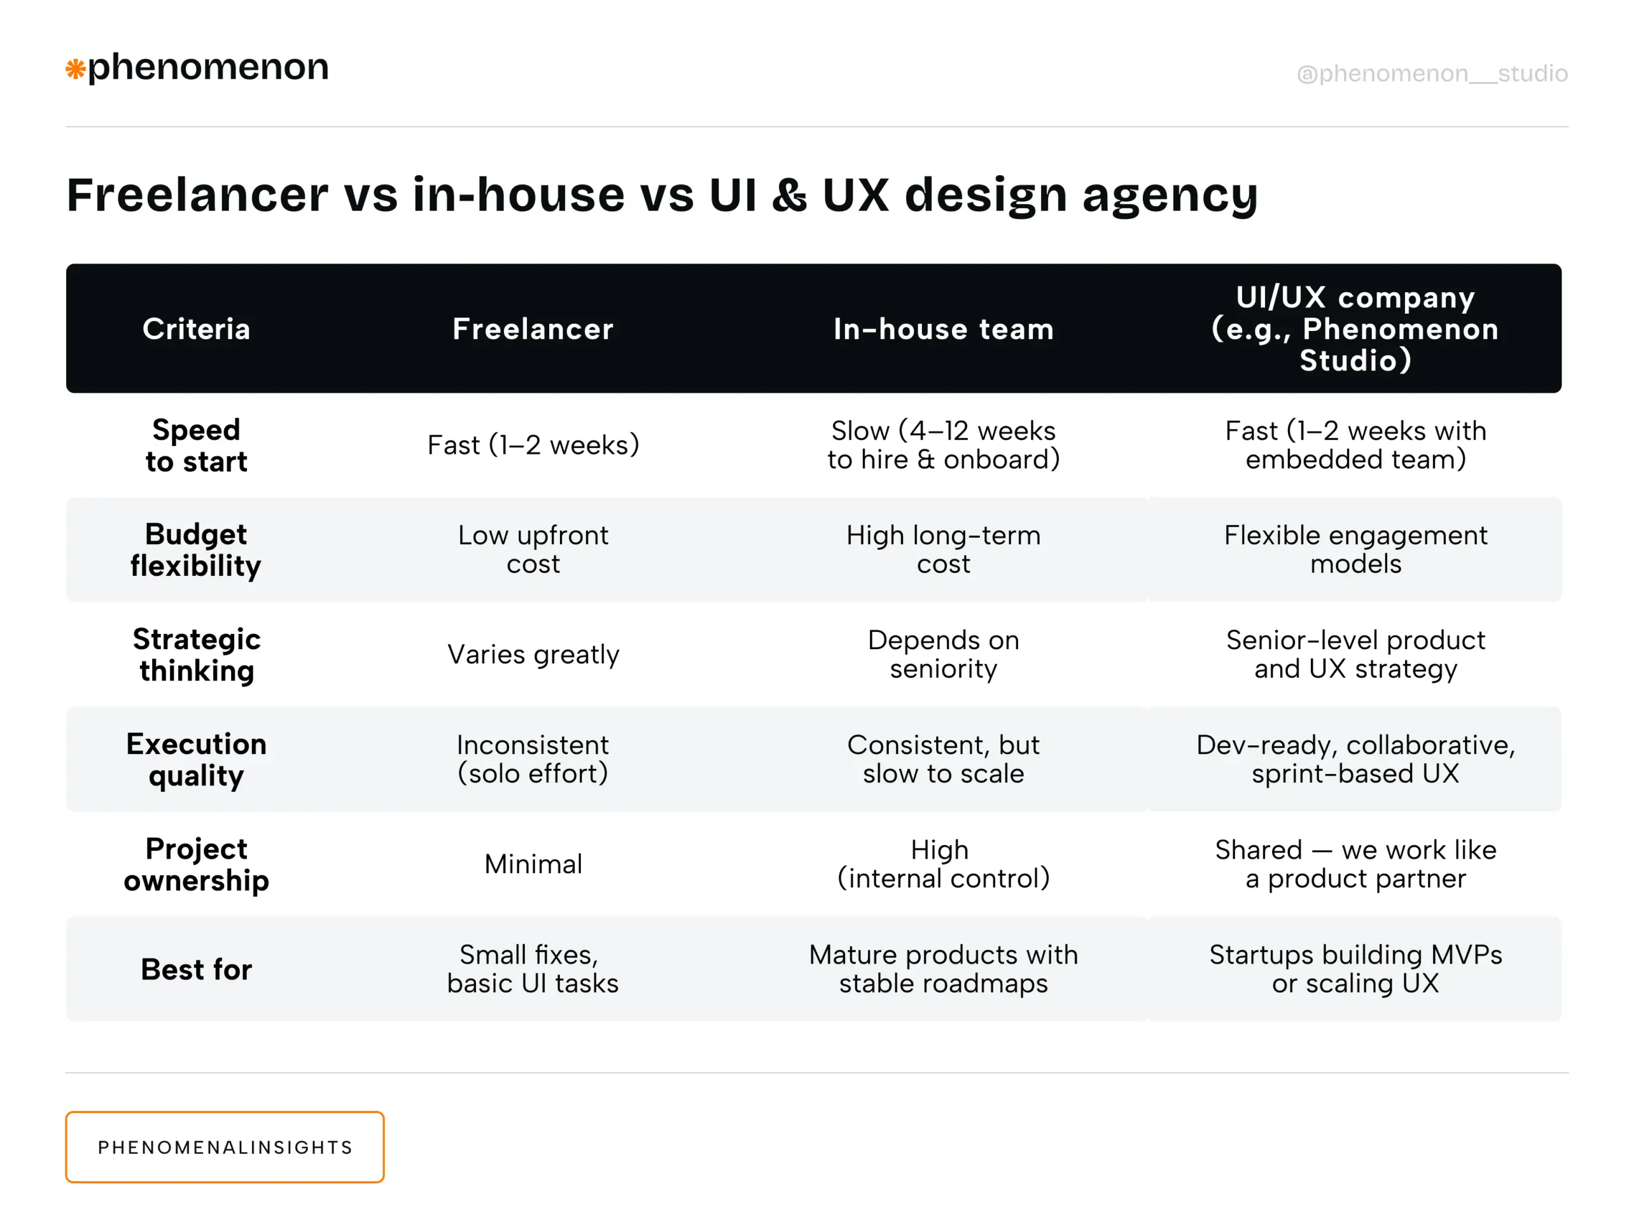Image resolution: width=1629 pixels, height=1222 pixels.
Task: Open the @phenomenon__studio handle
Action: pyautogui.click(x=1432, y=74)
